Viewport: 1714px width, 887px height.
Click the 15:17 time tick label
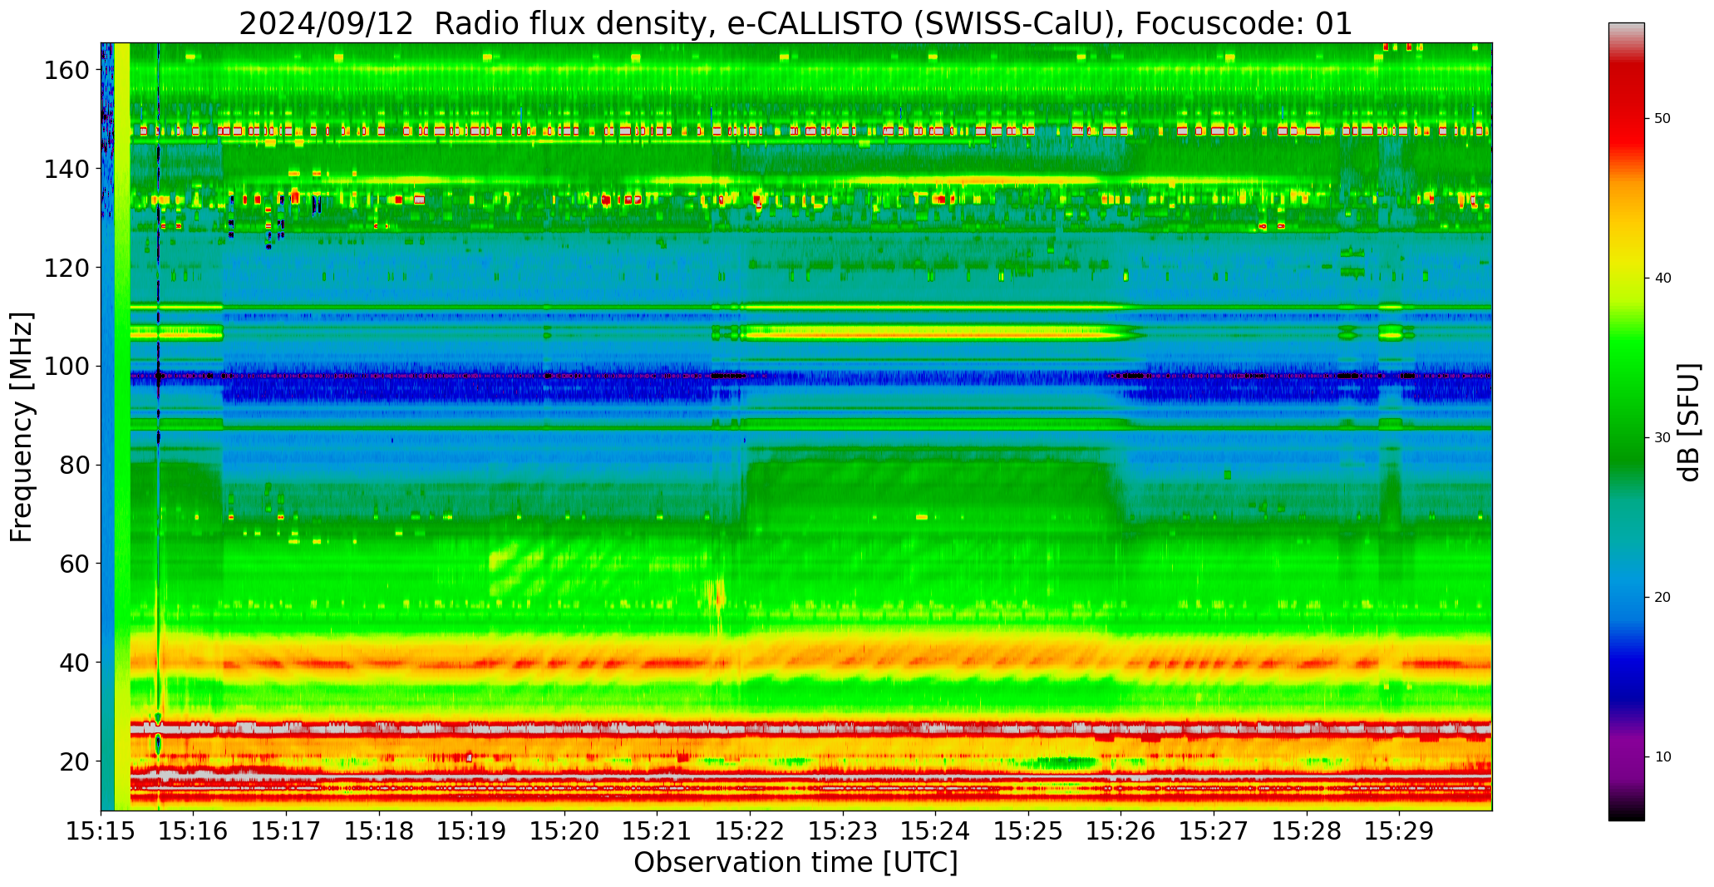[286, 830]
